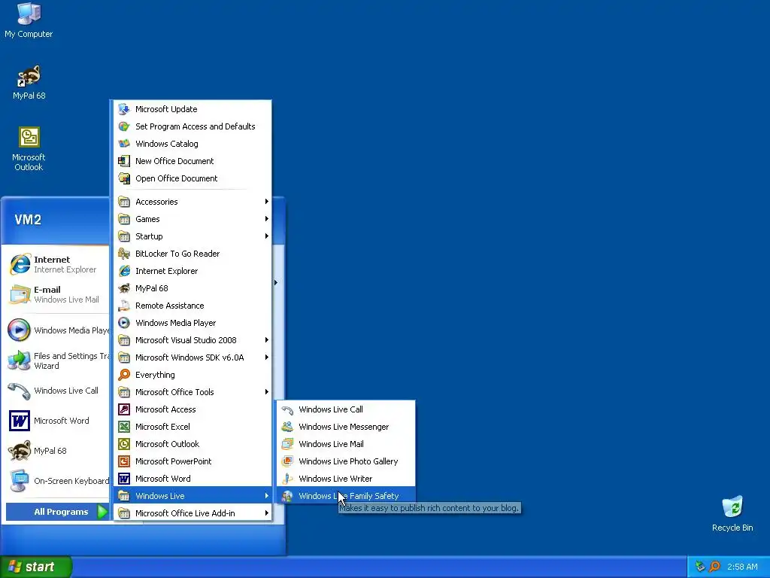770x578 pixels.
Task: Click the Remote Assistance icon
Action: tap(124, 306)
